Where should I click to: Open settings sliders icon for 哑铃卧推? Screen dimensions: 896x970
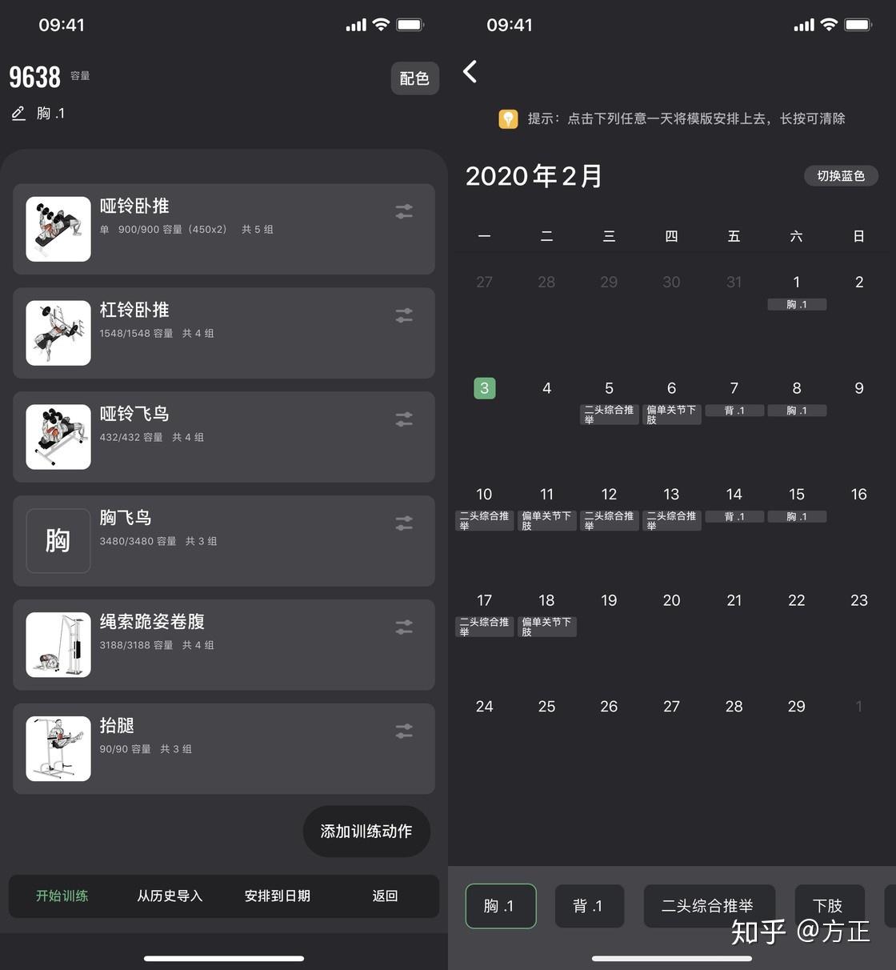tap(404, 211)
